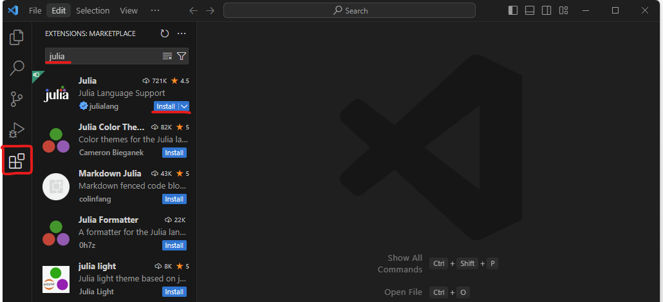Click Show All Commands hint text
The height and width of the screenshot is (302, 663).
coord(400,263)
